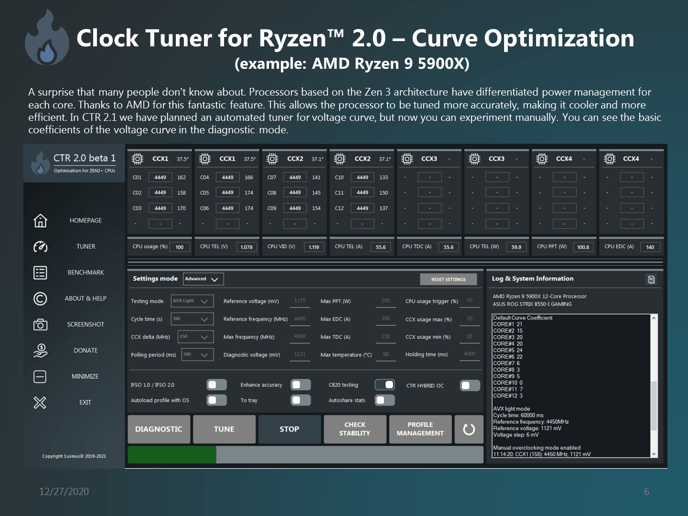Switch to TUNER menu item
The height and width of the screenshot is (516, 688).
(86, 247)
